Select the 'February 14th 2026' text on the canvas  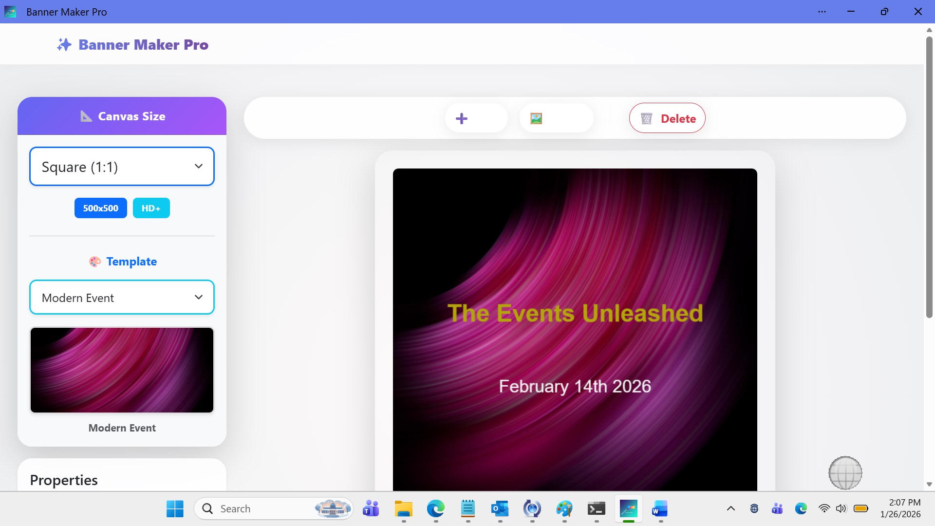(575, 386)
